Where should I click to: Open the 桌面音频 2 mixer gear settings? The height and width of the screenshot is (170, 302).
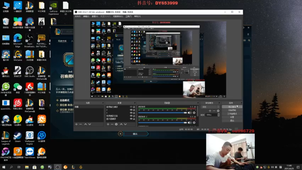coord(194,123)
